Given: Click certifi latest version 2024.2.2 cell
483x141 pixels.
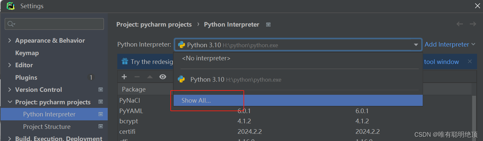Looking at the screenshot, I should click(368, 132).
